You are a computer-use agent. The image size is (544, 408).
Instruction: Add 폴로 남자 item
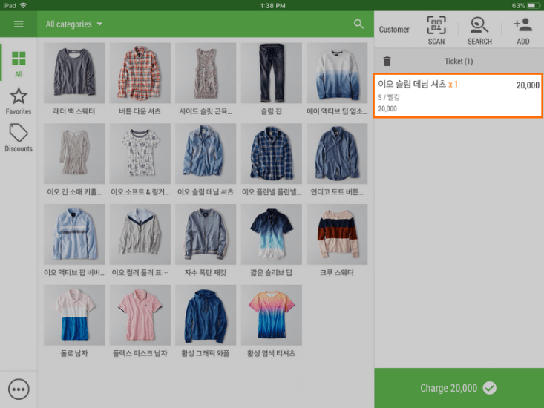pyautogui.click(x=74, y=321)
